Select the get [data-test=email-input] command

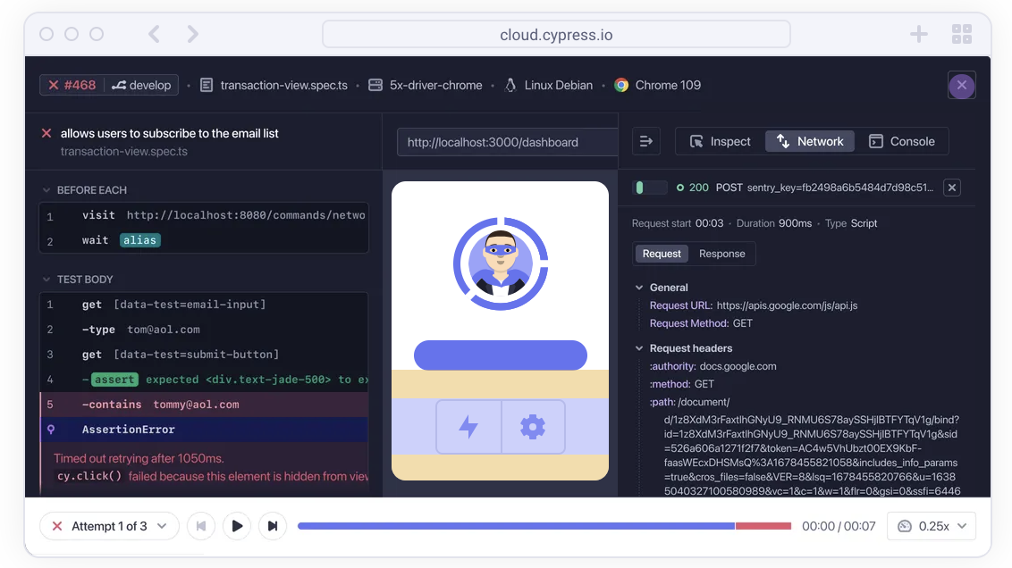click(x=204, y=305)
